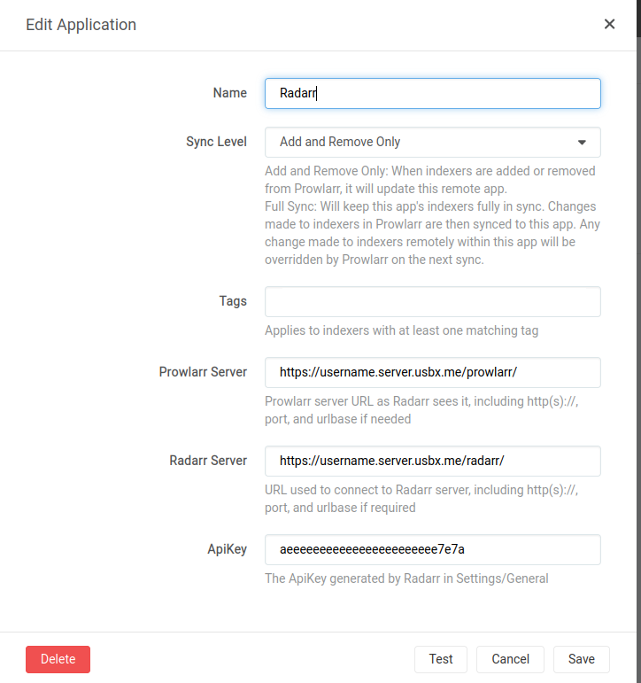Test the application connection
Image resolution: width=641 pixels, height=683 pixels.
[441, 659]
